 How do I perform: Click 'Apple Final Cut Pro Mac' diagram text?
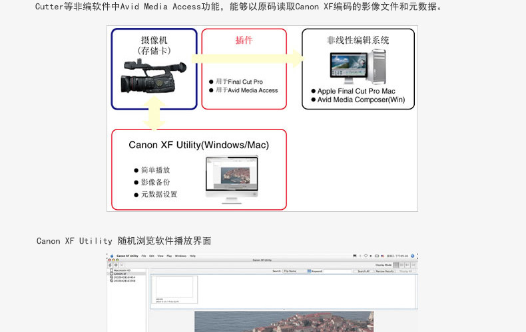click(356, 91)
